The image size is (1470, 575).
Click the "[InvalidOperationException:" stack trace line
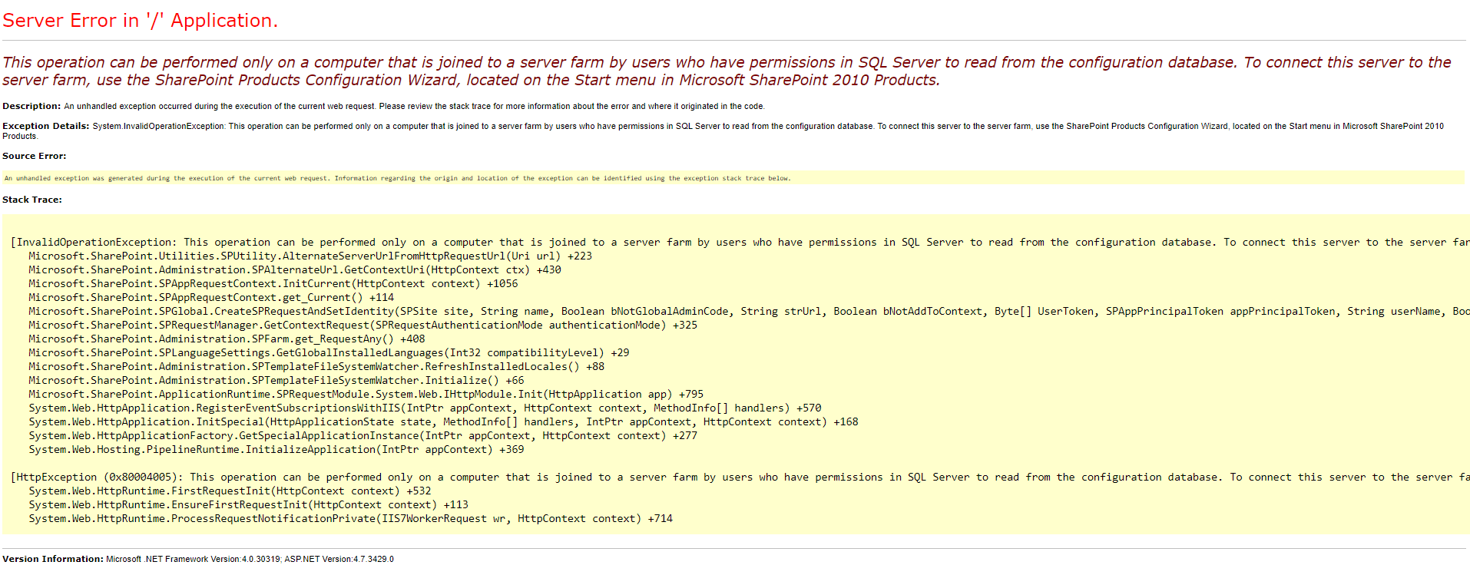(x=740, y=242)
